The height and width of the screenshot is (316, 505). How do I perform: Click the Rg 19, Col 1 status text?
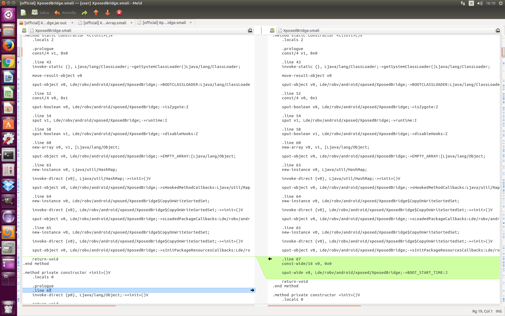[482, 311]
